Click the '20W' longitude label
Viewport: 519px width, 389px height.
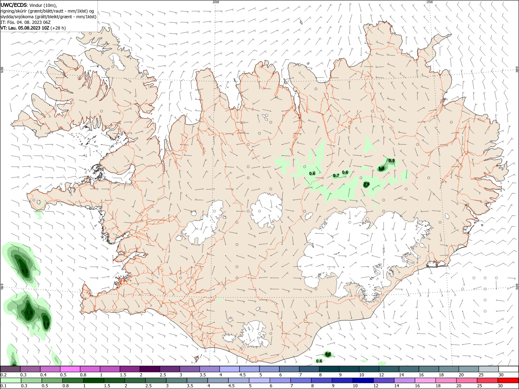(216, 2)
